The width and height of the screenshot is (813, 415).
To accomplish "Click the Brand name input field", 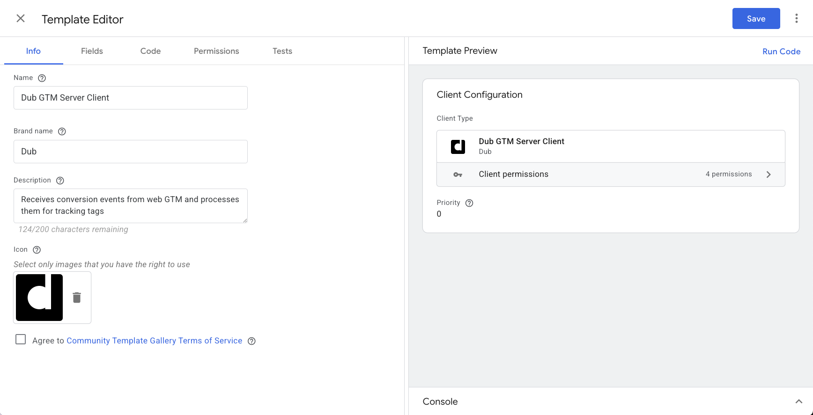I will coord(131,152).
